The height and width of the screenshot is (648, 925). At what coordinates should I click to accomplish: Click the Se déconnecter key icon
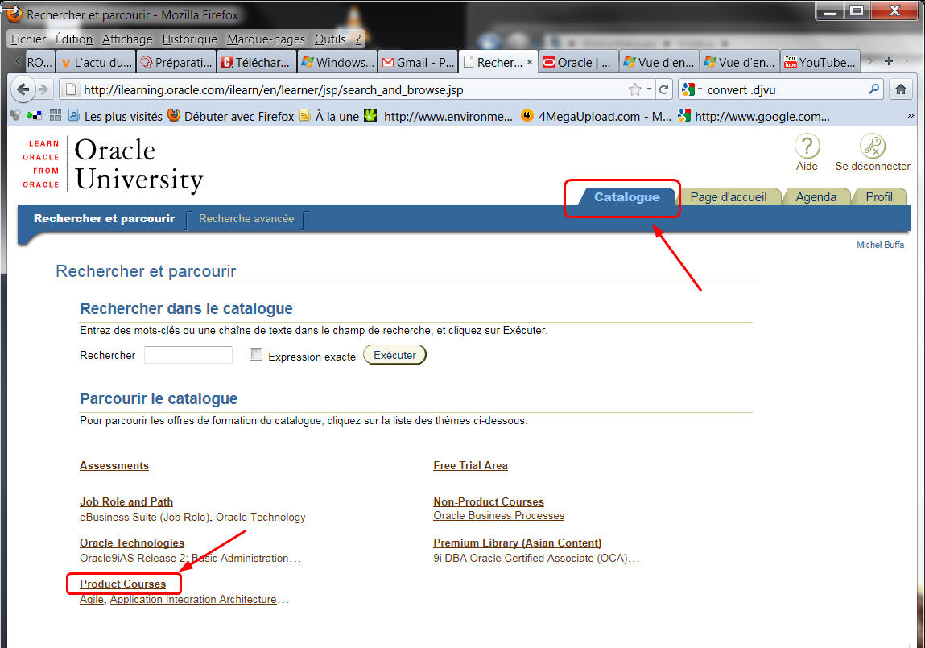tap(873, 147)
